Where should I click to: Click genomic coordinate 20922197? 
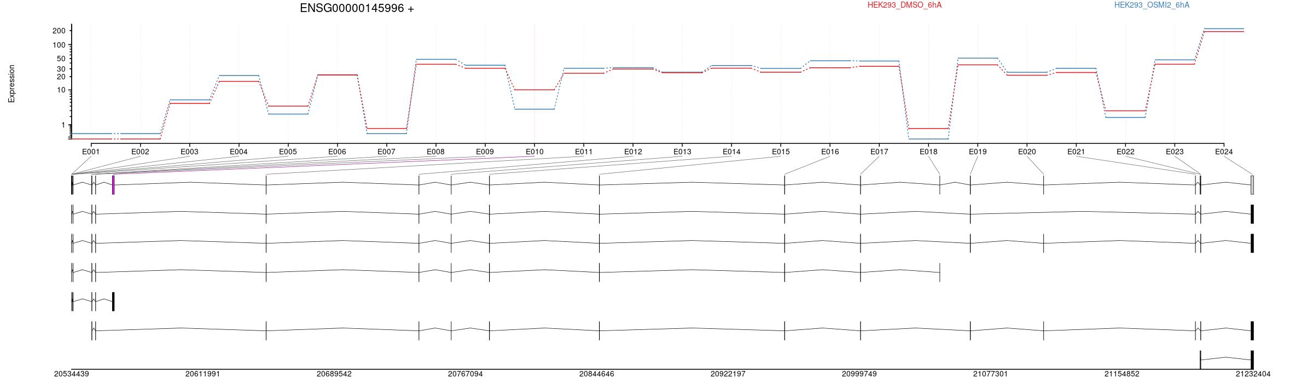click(x=728, y=374)
